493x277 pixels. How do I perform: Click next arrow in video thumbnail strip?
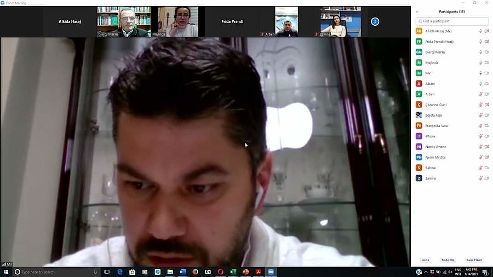375,21
